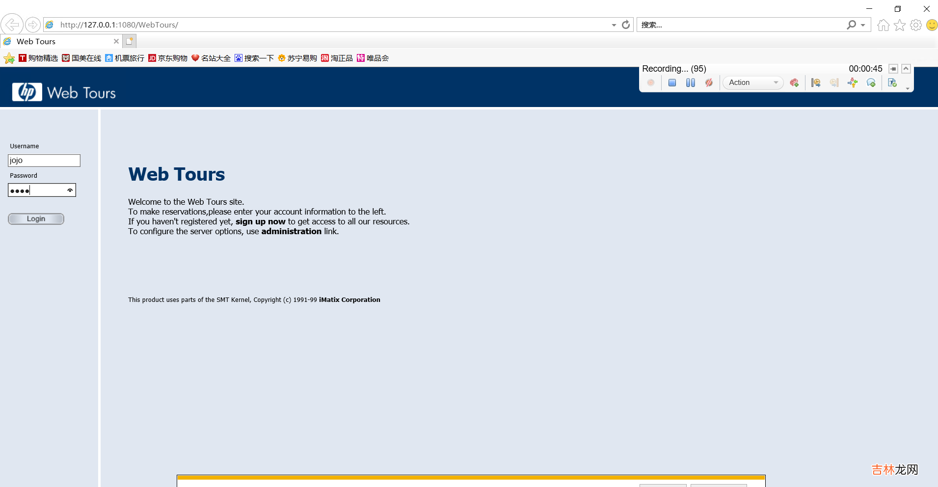Collapse the recording toolbar with chevron

pyautogui.click(x=906, y=69)
